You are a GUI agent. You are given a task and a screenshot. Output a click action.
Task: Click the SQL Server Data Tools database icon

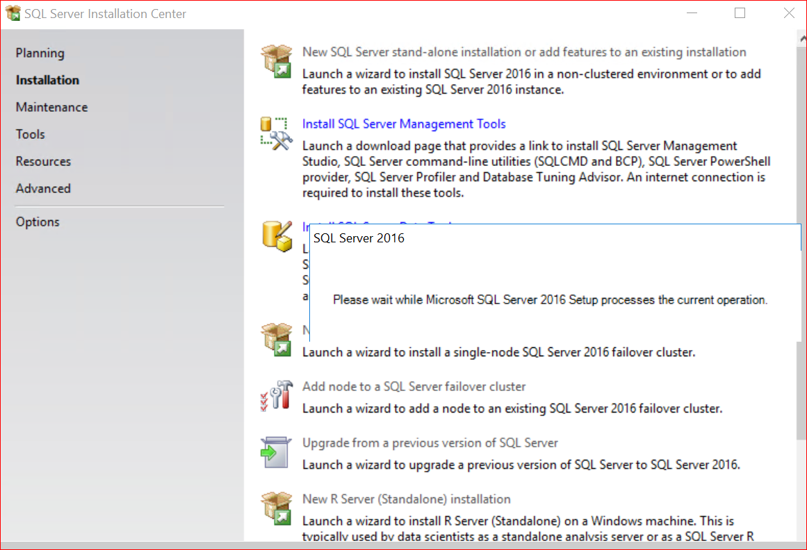(276, 235)
